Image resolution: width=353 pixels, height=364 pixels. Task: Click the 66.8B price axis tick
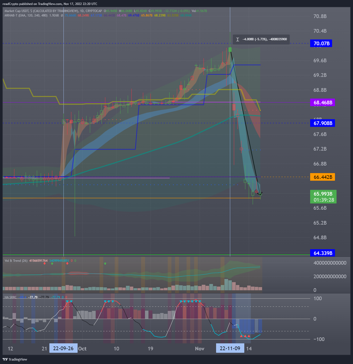point(320,164)
